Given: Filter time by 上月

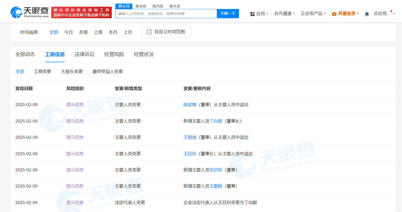Looking at the screenshot, I should pyautogui.click(x=128, y=32).
